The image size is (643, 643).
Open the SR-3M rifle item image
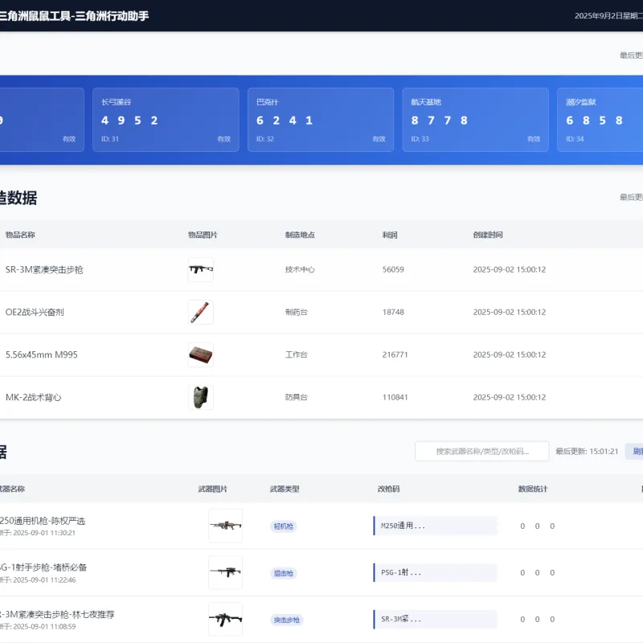(x=200, y=269)
